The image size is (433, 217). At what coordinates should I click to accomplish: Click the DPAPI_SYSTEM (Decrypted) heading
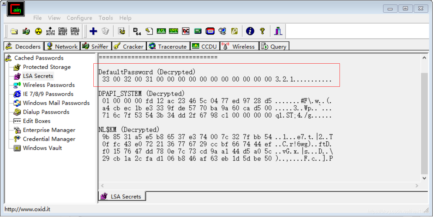[x=142, y=94]
